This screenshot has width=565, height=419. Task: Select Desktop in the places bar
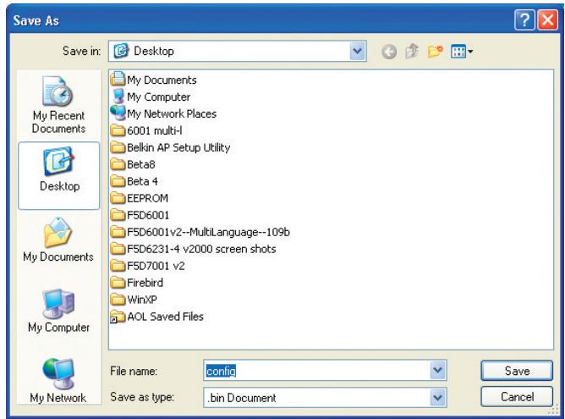(58, 175)
